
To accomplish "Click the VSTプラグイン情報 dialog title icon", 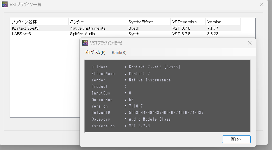I will point(85,43).
